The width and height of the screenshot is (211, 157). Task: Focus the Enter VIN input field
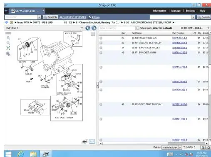pos(21,17)
